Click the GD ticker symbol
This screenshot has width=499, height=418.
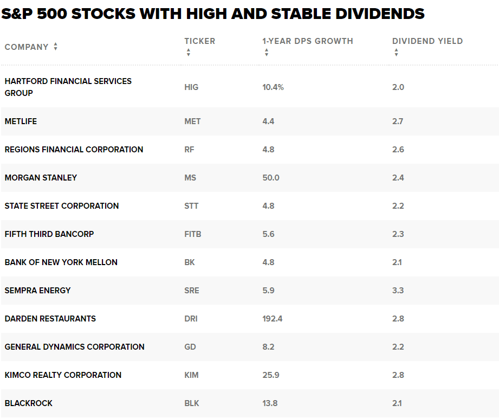190,347
